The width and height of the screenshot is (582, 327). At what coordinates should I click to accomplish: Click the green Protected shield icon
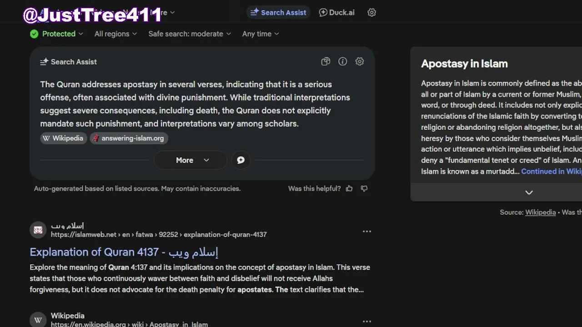click(34, 34)
